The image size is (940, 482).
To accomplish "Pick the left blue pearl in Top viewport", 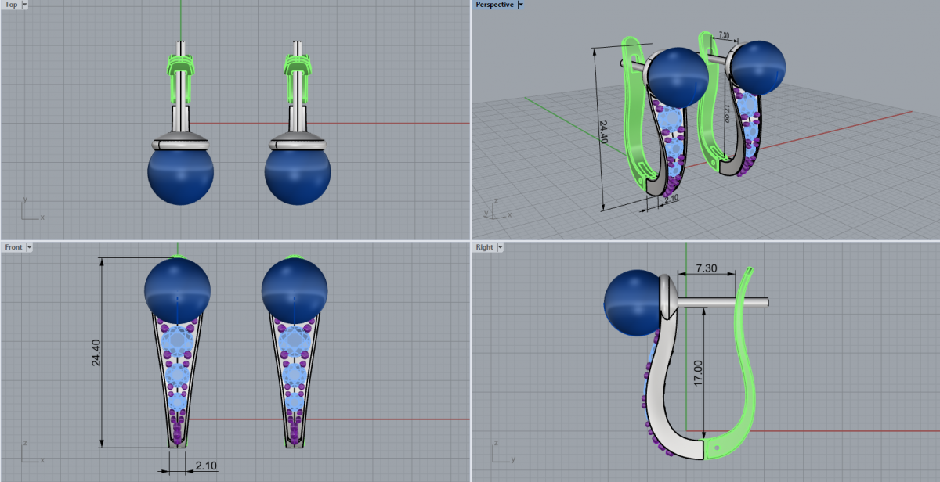I will pos(180,174).
